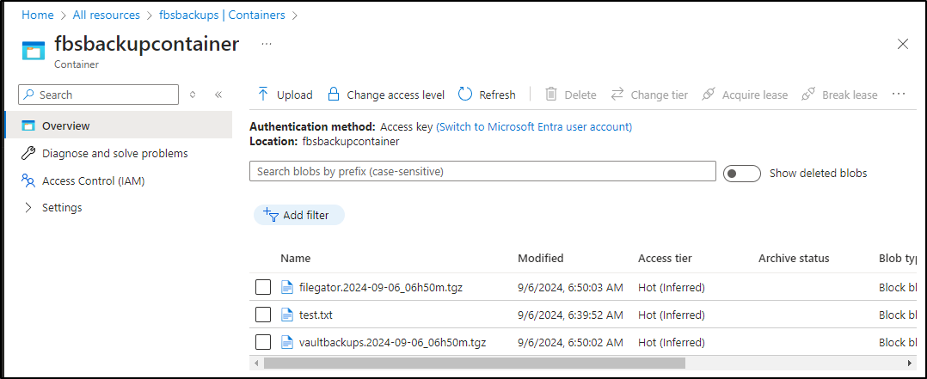Image resolution: width=927 pixels, height=379 pixels.
Task: Open ellipsis menu beside fbsbackupcontainer title
Action: [266, 45]
